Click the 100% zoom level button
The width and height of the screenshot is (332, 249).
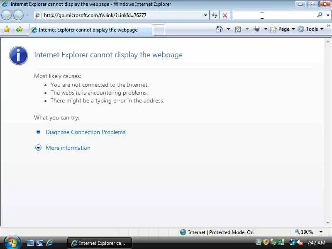304,232
